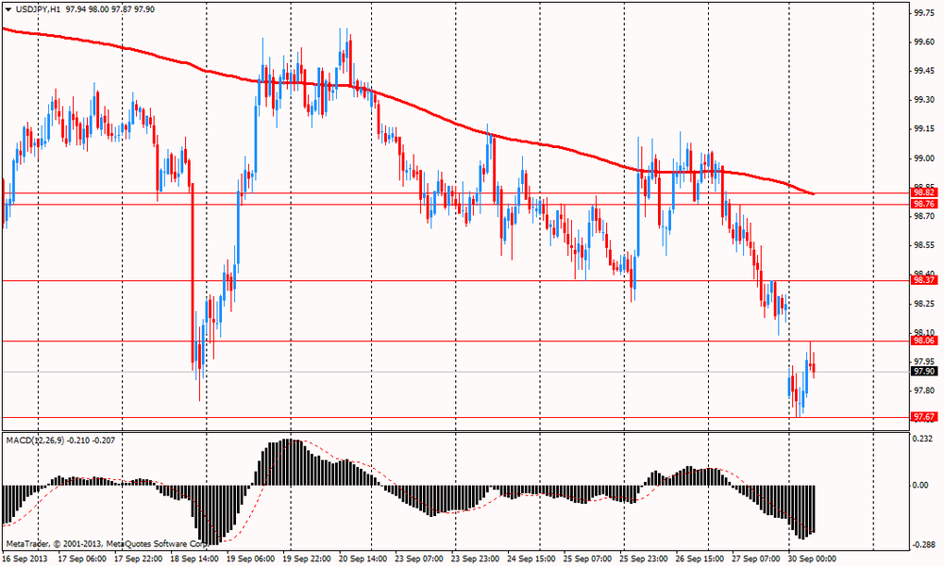Image resolution: width=944 pixels, height=566 pixels.
Task: Click the 20 Sep 14:00 time label
Action: 362,558
